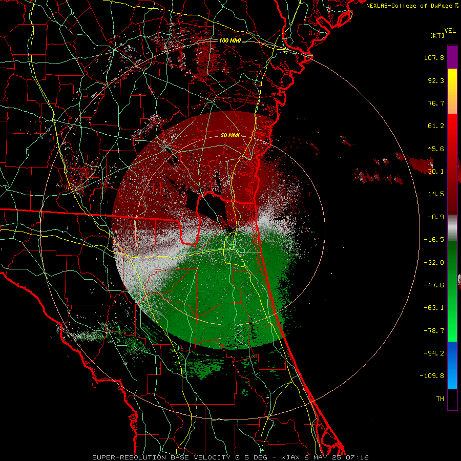Select the -47.6 velocity scale value
The width and height of the screenshot is (461, 461).
click(x=434, y=285)
